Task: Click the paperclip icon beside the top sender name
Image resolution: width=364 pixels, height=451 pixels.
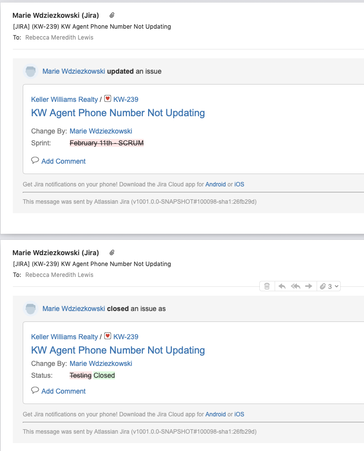Action: tap(111, 15)
